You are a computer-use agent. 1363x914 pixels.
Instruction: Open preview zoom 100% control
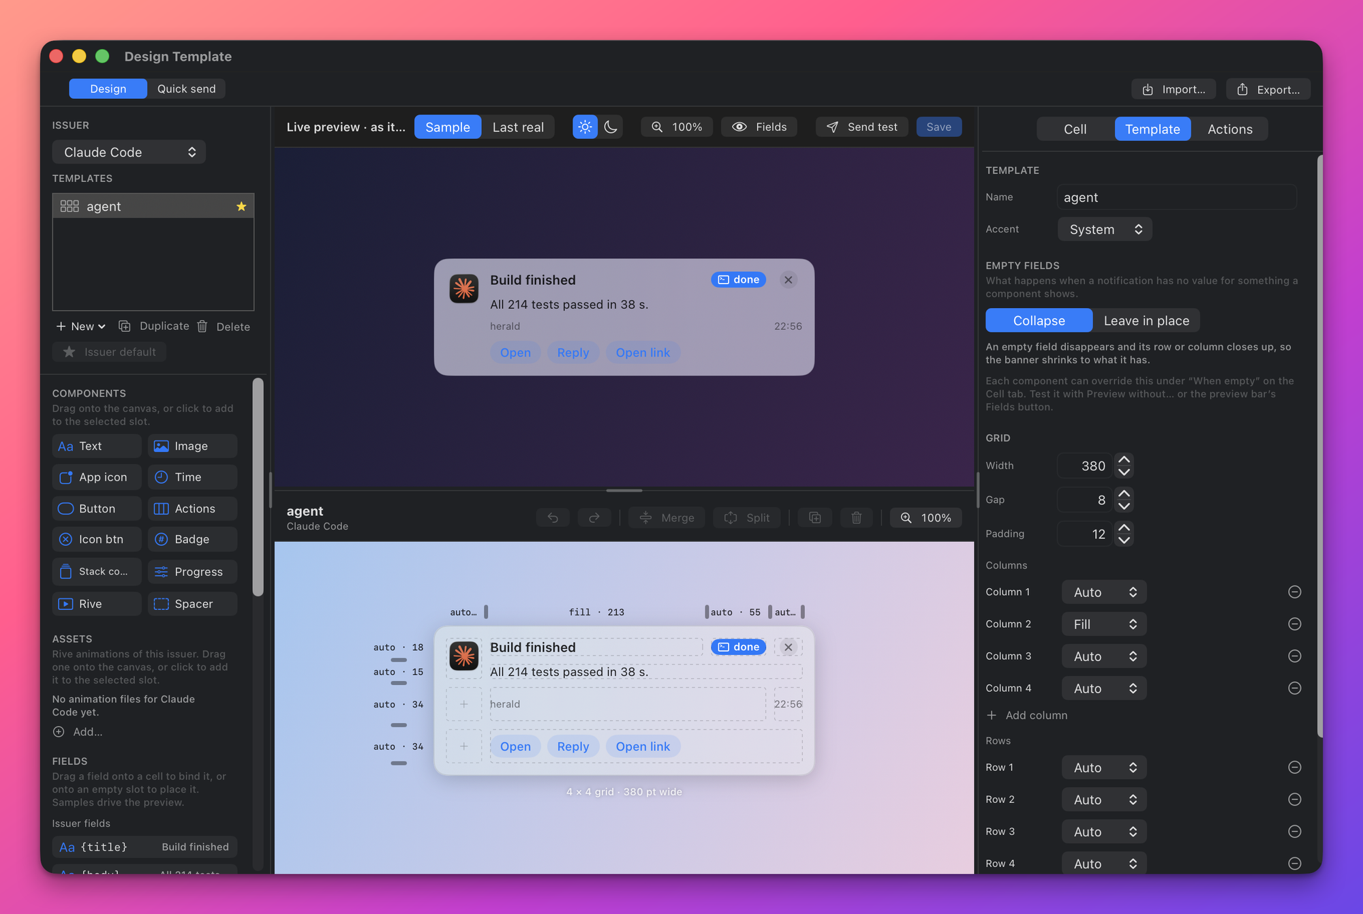pyautogui.click(x=677, y=127)
